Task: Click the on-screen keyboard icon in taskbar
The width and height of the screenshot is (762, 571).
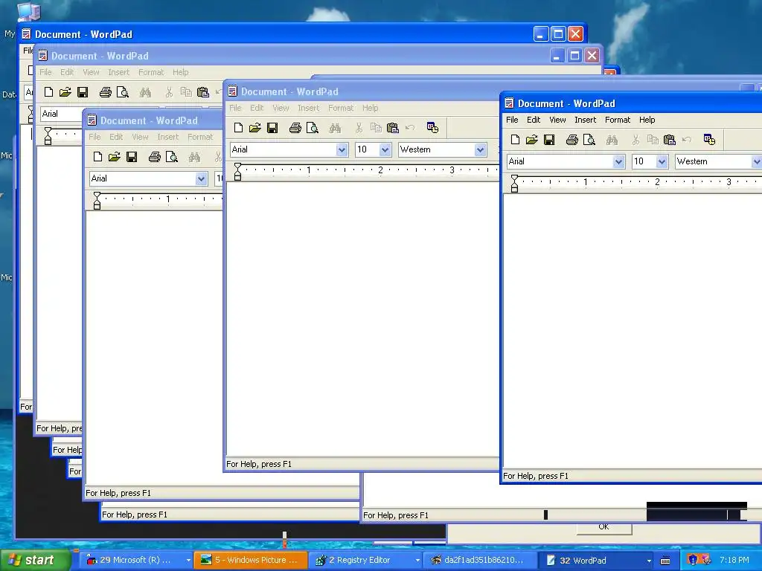Action: pyautogui.click(x=665, y=561)
